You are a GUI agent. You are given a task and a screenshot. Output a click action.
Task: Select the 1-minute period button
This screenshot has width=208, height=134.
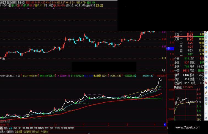tap(206, 109)
